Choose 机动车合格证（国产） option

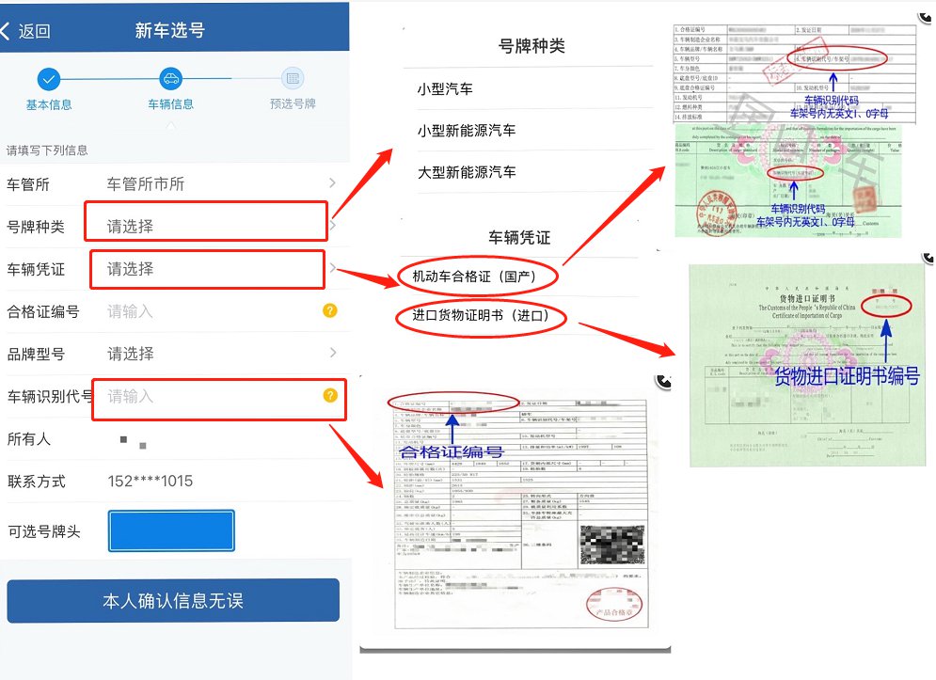tap(478, 277)
